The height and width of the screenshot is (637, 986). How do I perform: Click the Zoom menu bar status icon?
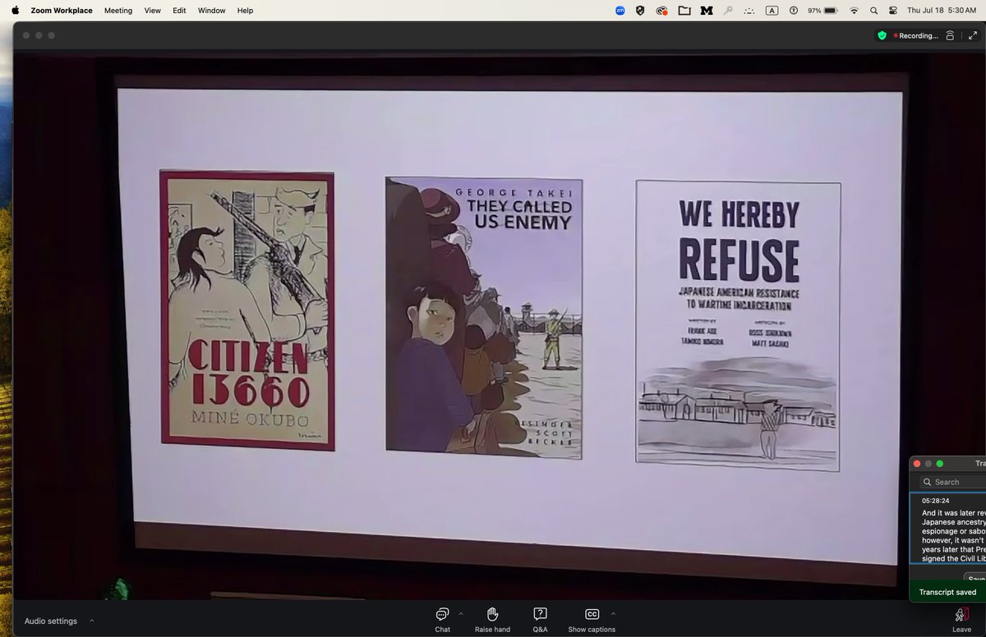coord(620,11)
